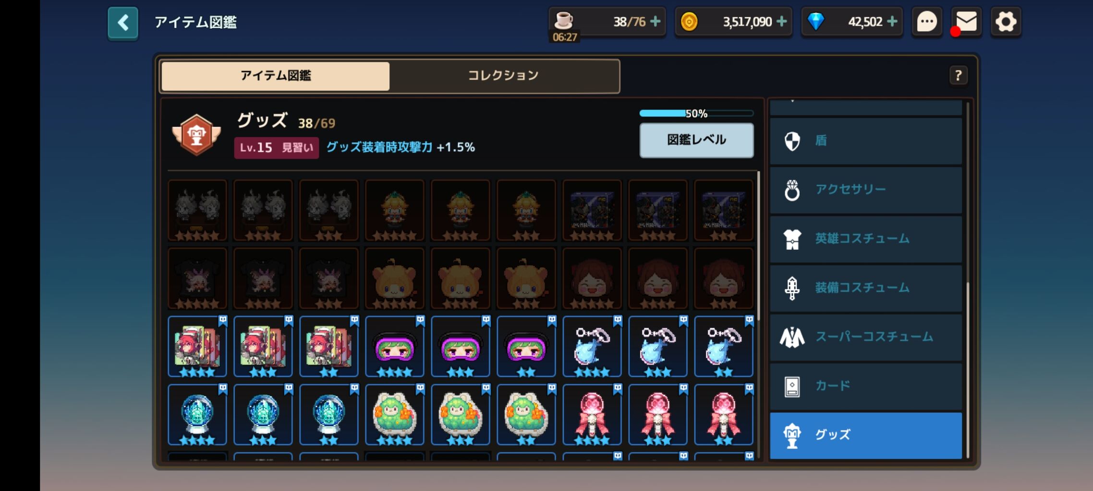Viewport: 1093px width, 491px height.
Task: Select the アクセサリー category
Action: pos(866,190)
